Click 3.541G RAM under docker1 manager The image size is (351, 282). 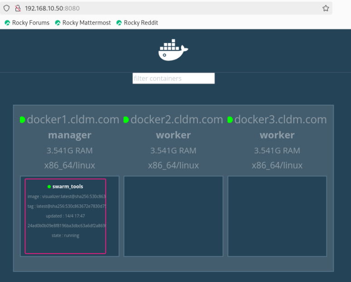point(69,151)
